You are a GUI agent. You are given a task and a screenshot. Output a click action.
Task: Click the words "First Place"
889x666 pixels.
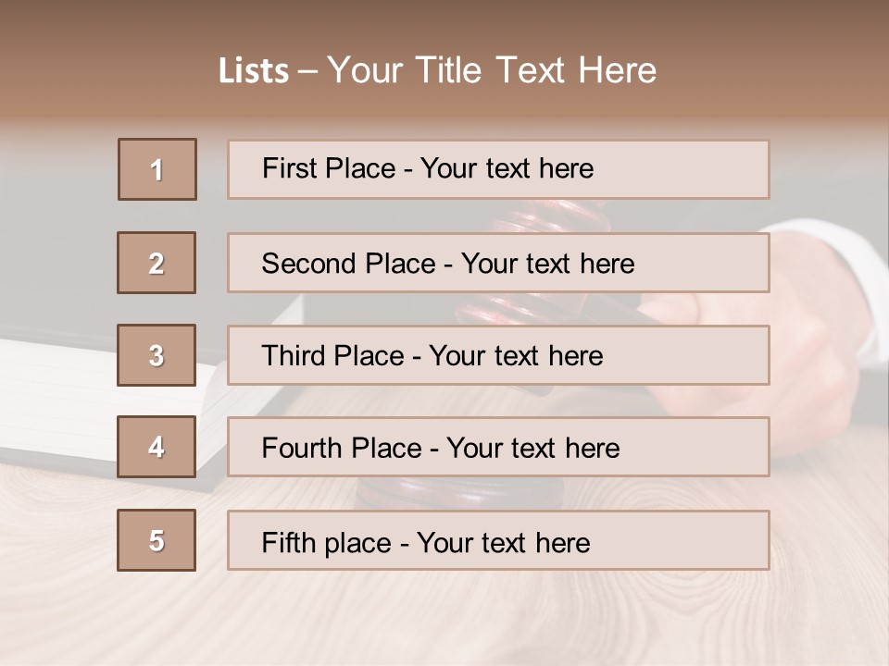(330, 168)
